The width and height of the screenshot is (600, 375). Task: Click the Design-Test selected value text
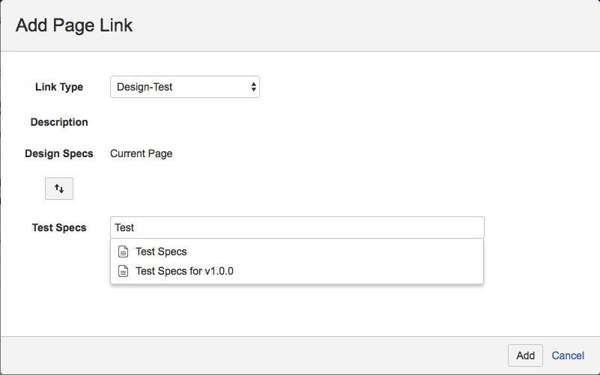tap(145, 88)
